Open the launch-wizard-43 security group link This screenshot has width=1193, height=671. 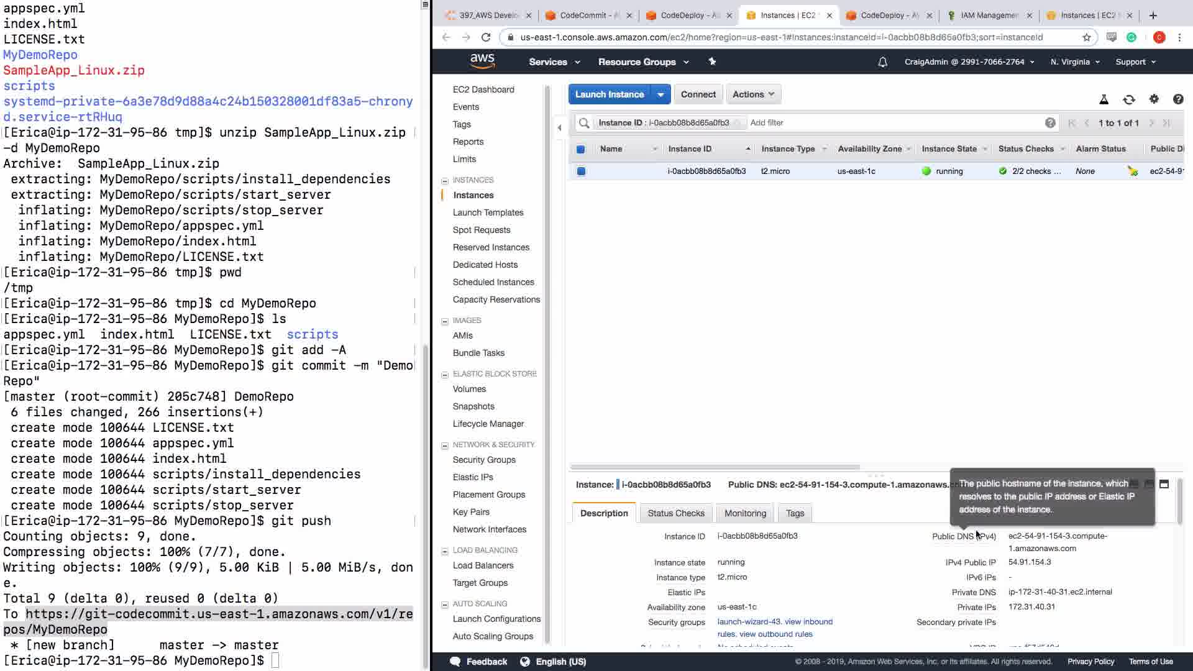[x=749, y=622]
